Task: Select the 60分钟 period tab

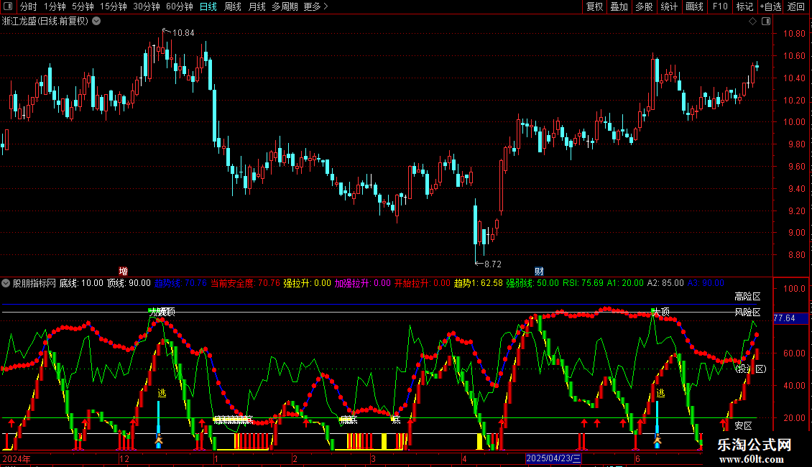Action: (x=180, y=6)
